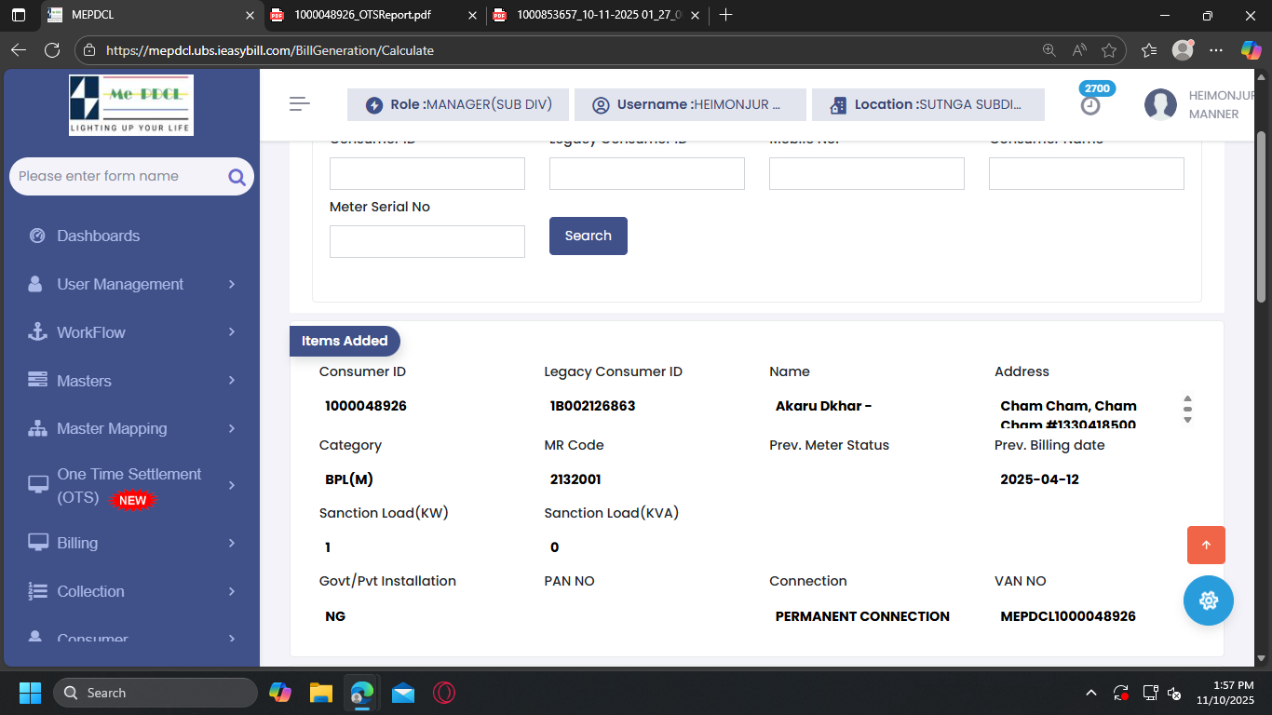Expand the One Time Settlement (OTS) menu
Image resolution: width=1272 pixels, height=715 pixels.
(x=131, y=485)
